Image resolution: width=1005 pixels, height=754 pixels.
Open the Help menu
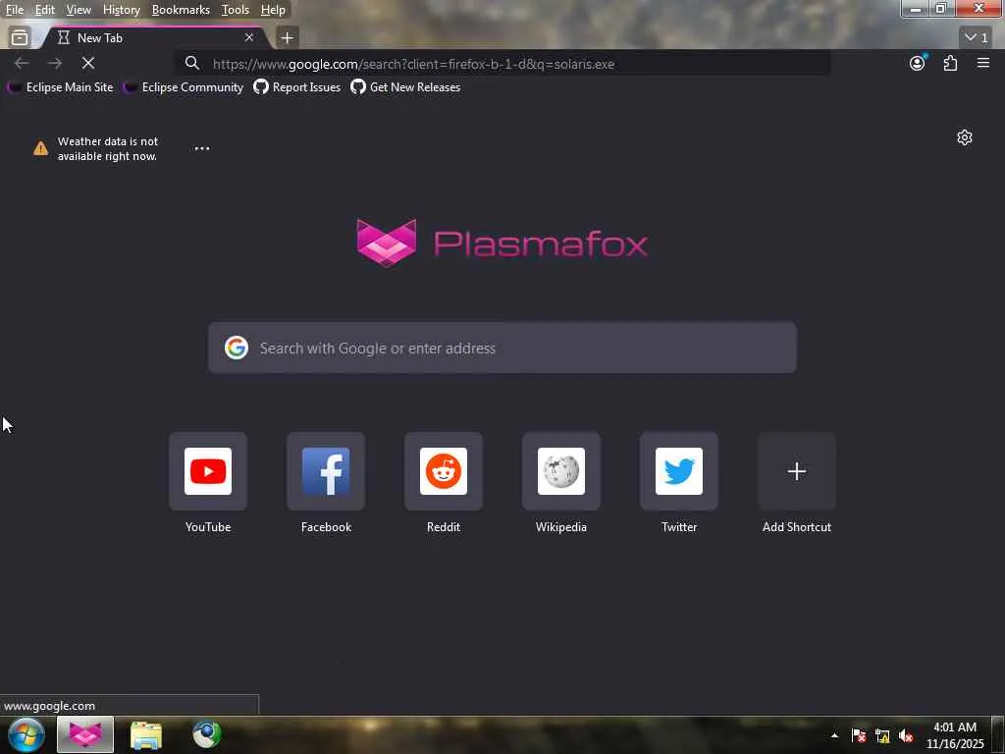click(x=273, y=10)
